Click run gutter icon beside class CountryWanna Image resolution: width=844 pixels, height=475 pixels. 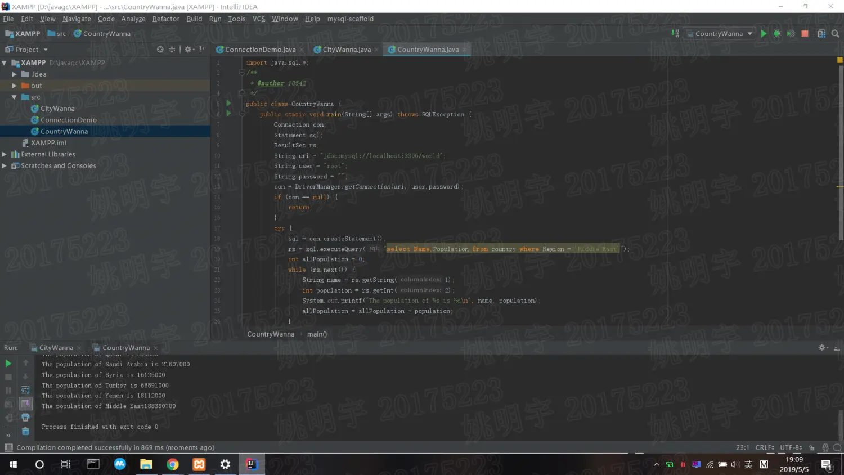[228, 104]
